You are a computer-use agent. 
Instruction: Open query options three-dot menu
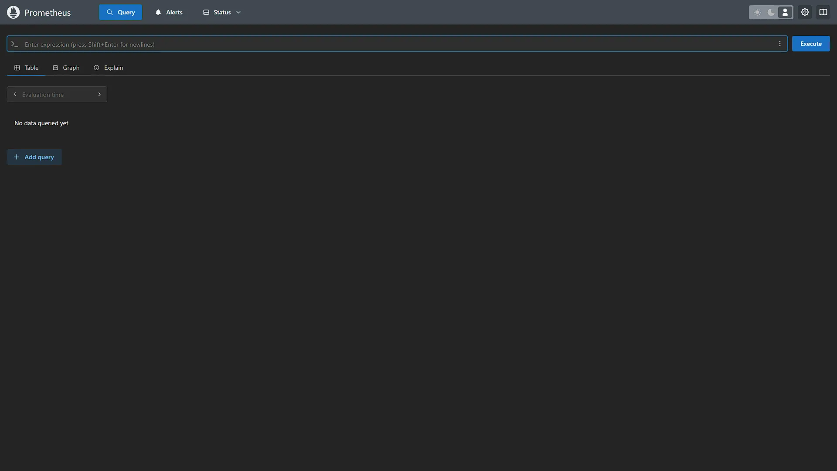[x=780, y=44]
